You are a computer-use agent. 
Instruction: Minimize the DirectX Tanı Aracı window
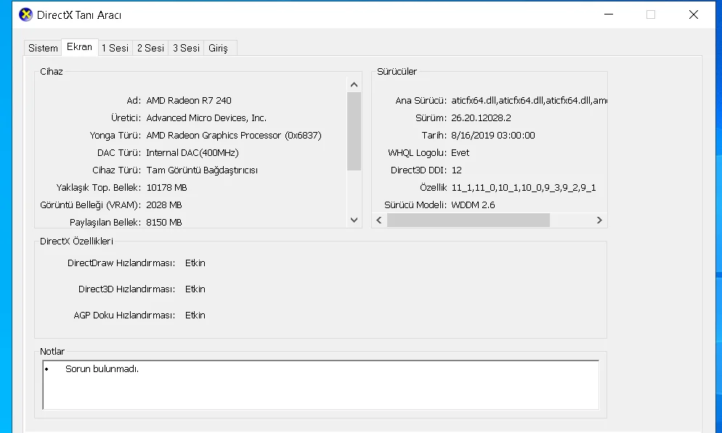[609, 15]
